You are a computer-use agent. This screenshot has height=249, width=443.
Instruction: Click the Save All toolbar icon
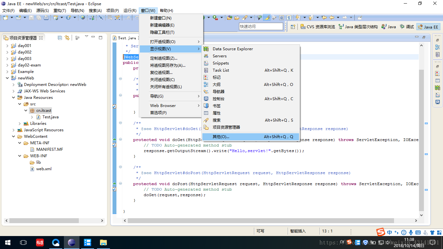(x=39, y=18)
